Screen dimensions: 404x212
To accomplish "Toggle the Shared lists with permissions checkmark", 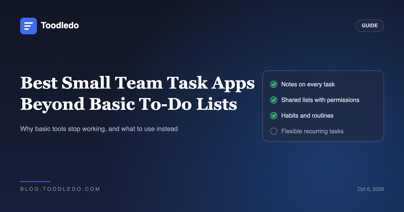I will [274, 100].
